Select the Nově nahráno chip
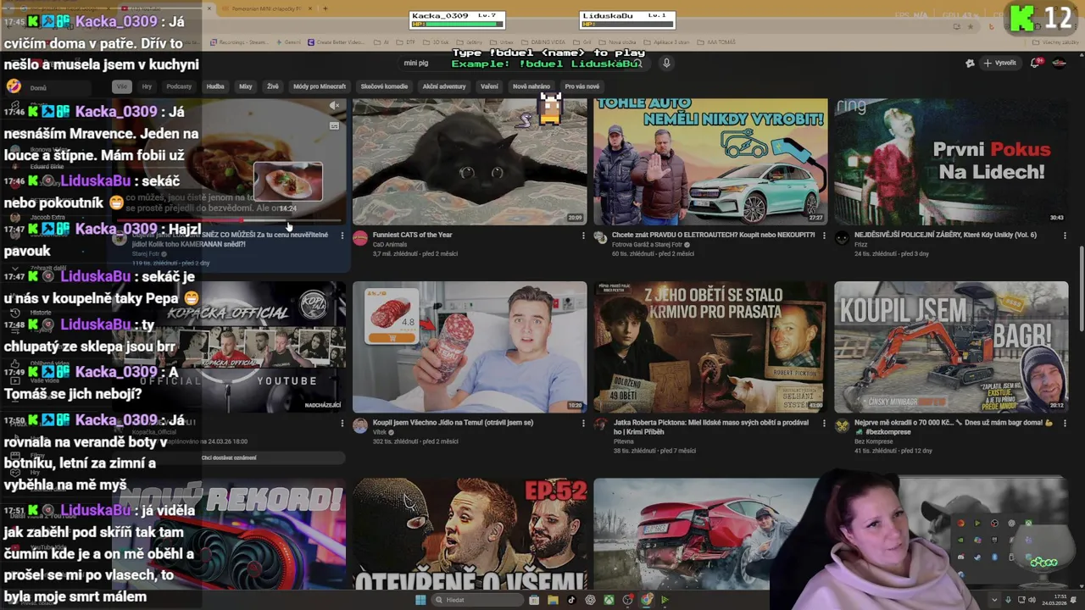The width and height of the screenshot is (1085, 610). pos(531,86)
